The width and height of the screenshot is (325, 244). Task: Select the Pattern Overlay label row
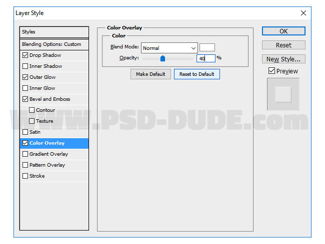click(54, 165)
